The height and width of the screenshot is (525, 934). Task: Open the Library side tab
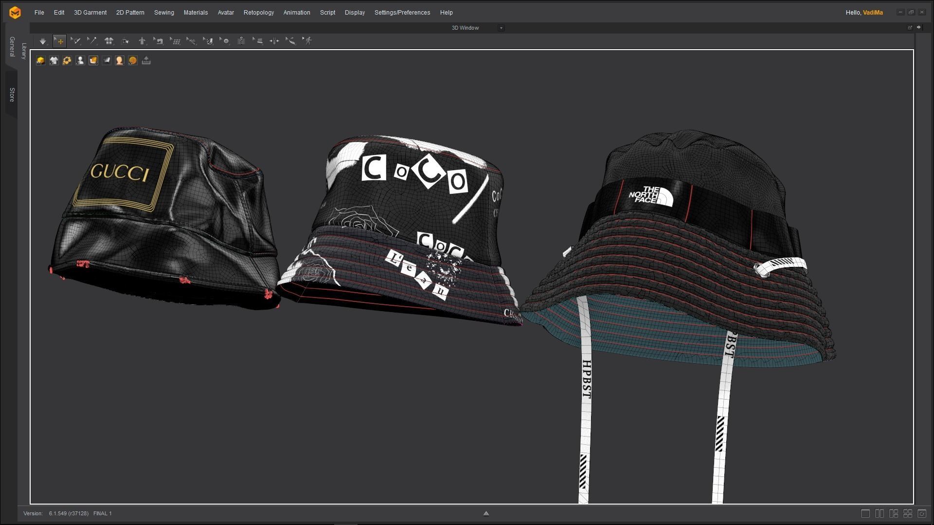(x=24, y=51)
